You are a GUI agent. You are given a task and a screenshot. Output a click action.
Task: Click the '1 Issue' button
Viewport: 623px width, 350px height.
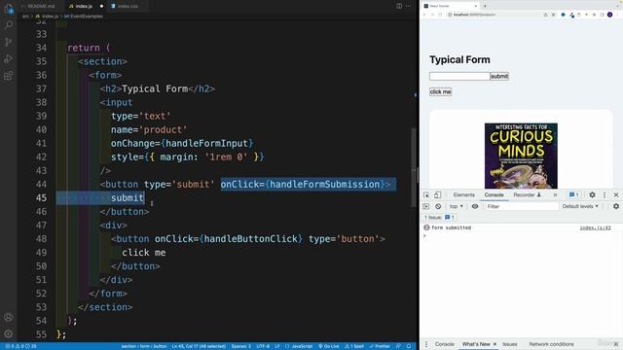pos(439,218)
